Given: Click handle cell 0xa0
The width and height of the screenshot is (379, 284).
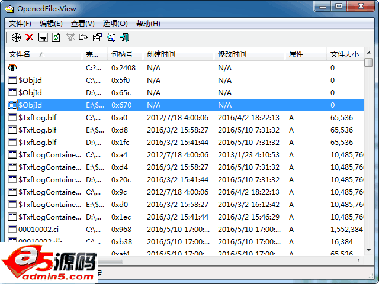Looking at the screenshot, I should tap(119, 118).
